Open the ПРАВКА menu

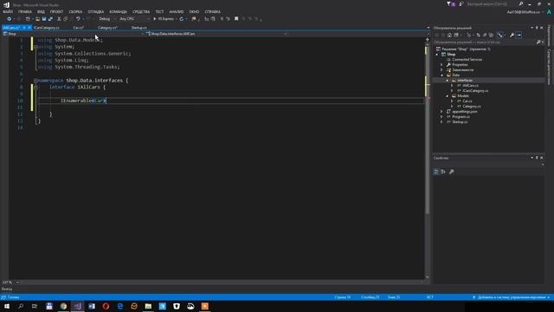point(25,11)
